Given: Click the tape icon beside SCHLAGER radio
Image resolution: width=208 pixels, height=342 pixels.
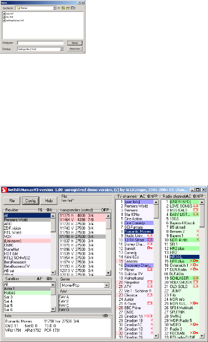Looking at the screenshot, I should [196, 278].
